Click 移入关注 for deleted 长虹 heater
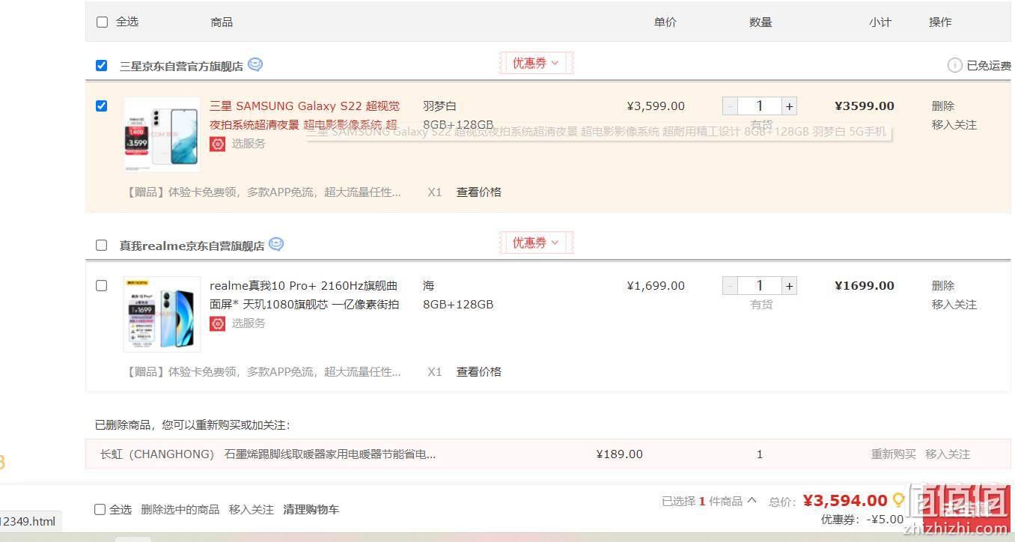Viewport: 1015px width, 542px height. click(948, 454)
